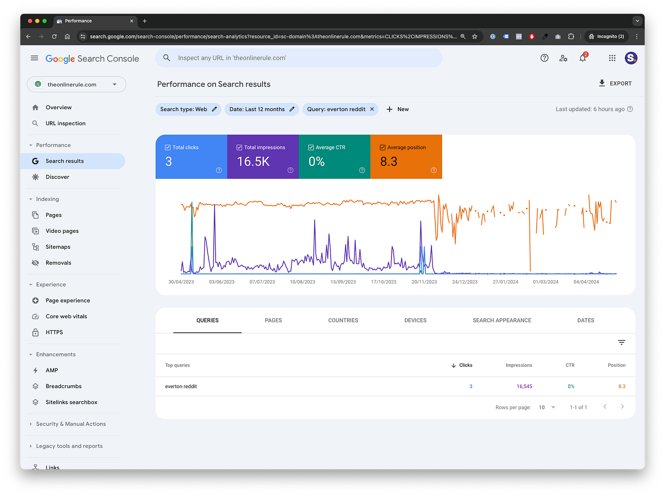Toggle the Total impressions checkbox

click(239, 148)
